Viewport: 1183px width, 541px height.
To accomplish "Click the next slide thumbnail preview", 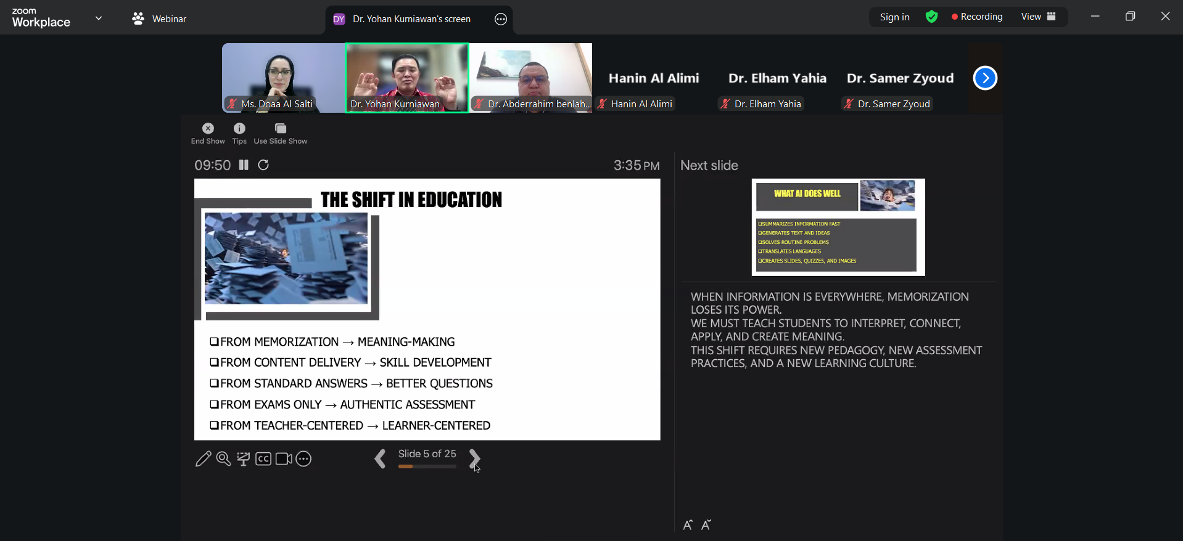I will [x=838, y=227].
